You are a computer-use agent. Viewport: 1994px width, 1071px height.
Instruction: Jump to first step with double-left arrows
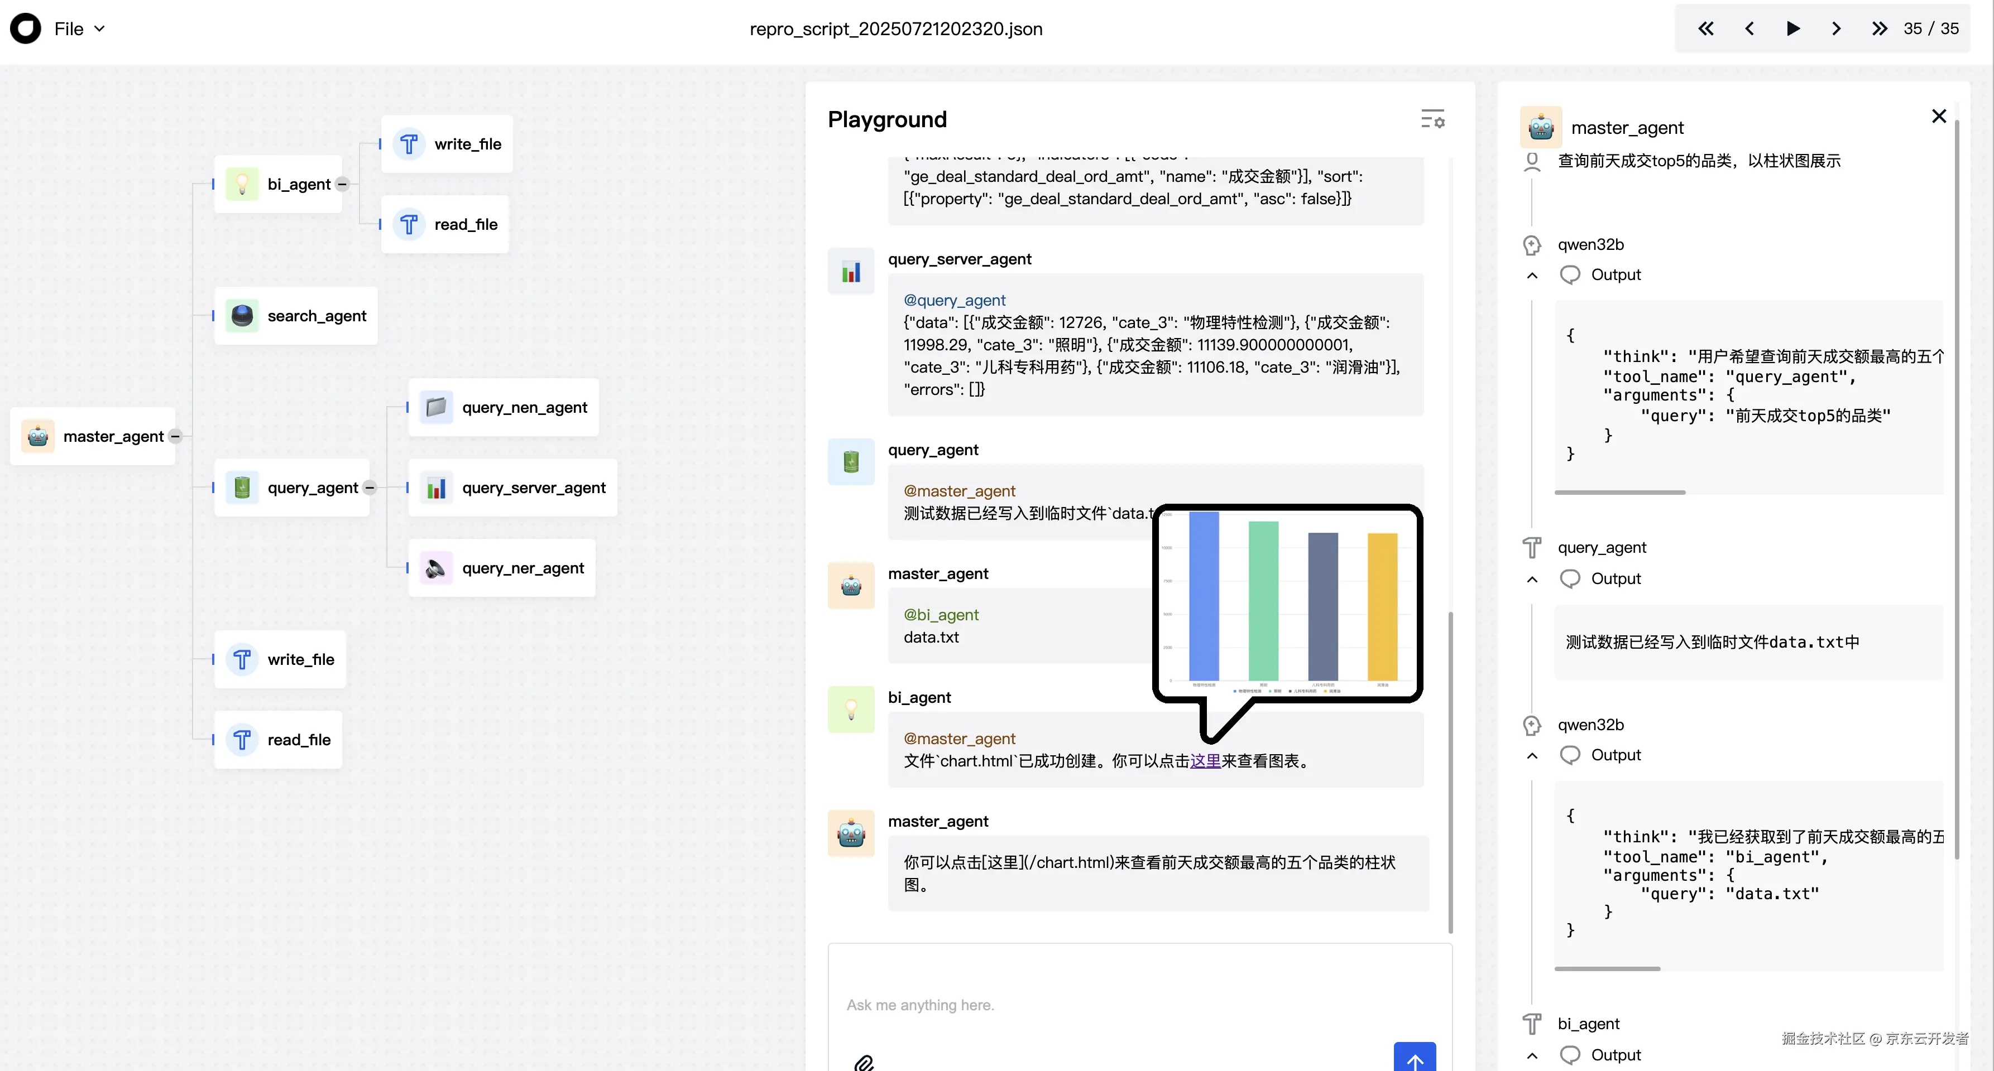coord(1705,28)
